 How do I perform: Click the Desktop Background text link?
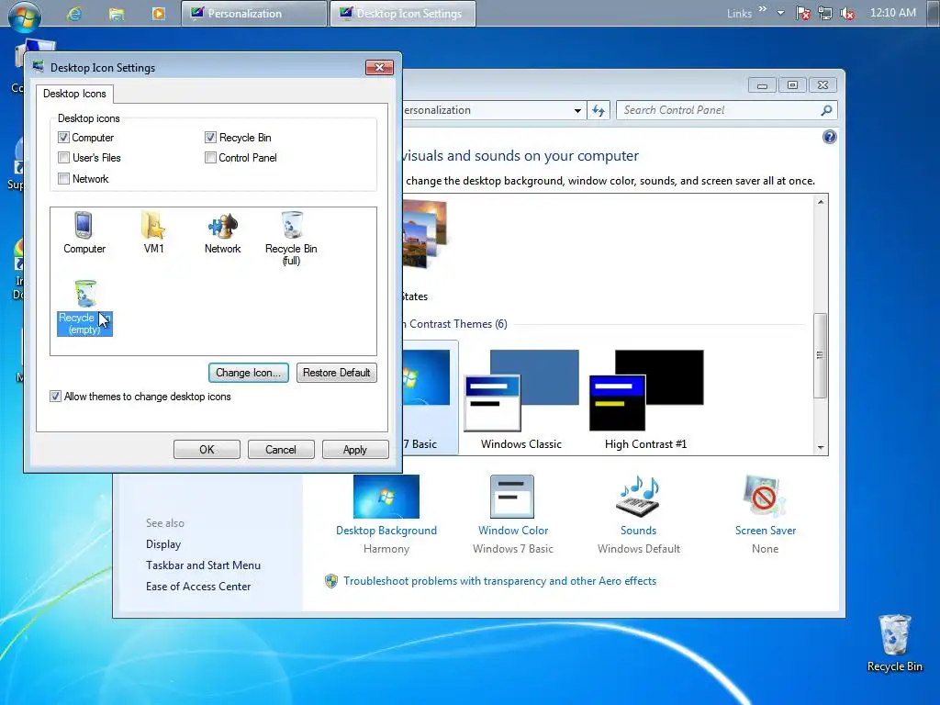386,531
